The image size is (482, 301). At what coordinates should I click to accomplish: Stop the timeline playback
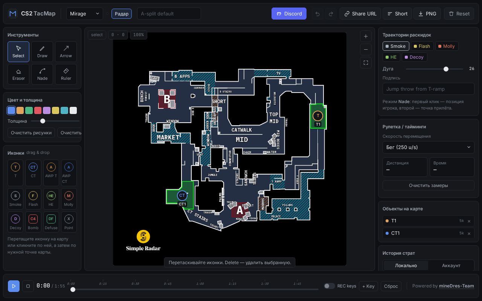point(28,286)
